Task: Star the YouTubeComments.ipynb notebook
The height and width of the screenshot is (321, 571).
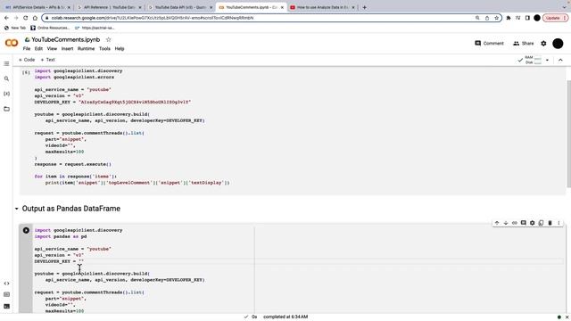Action: [108, 39]
